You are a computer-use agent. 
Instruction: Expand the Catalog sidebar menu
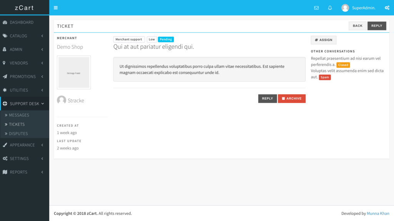pyautogui.click(x=24, y=36)
